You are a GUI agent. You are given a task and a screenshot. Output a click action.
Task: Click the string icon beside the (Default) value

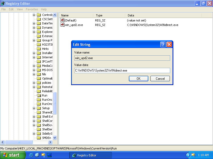coord(62,20)
